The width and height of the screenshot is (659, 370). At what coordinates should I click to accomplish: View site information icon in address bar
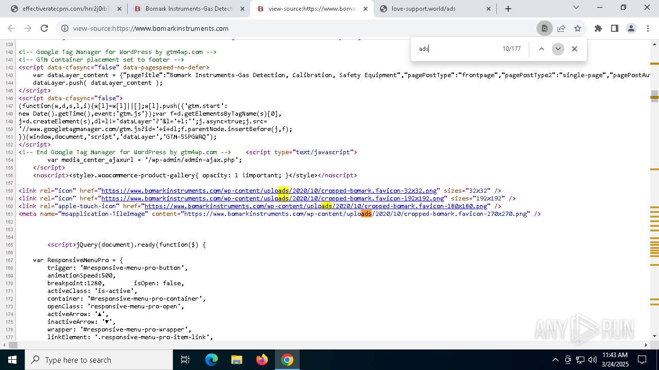(64, 29)
